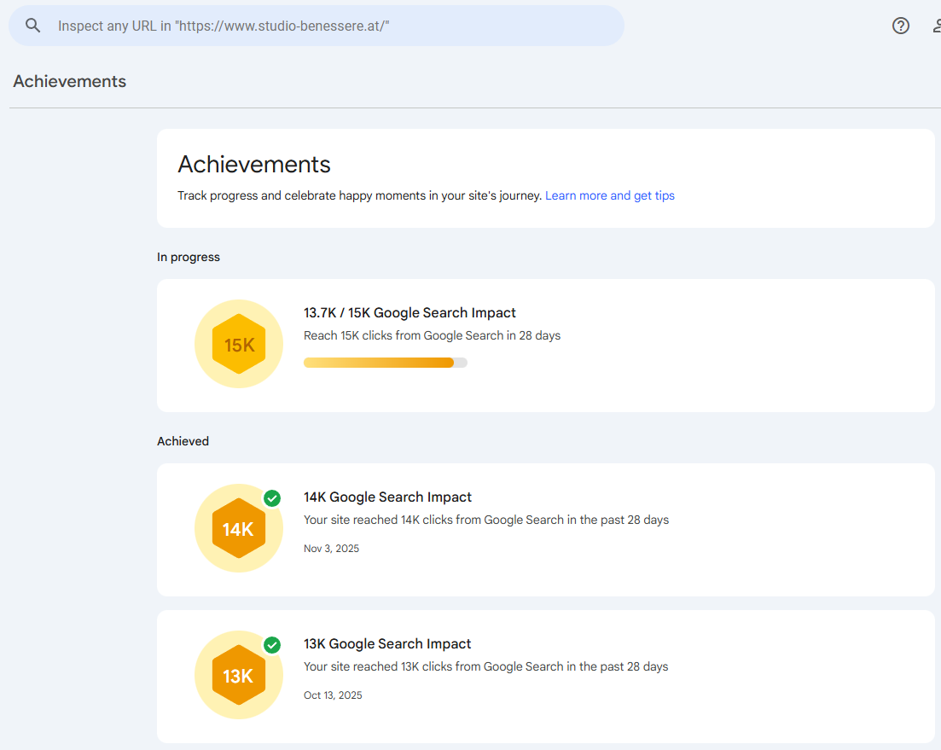Click the 15K hexagon achievement badge
Viewport: 941px width, 750px height.
[239, 345]
